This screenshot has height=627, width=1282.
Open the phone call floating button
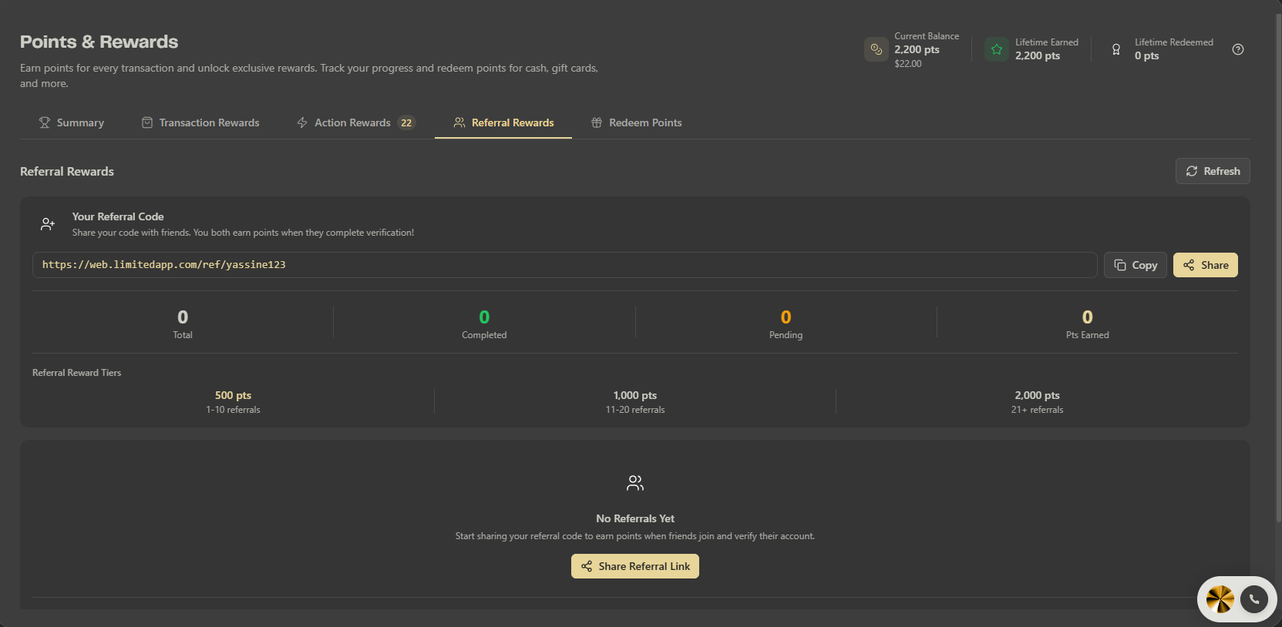click(1254, 599)
